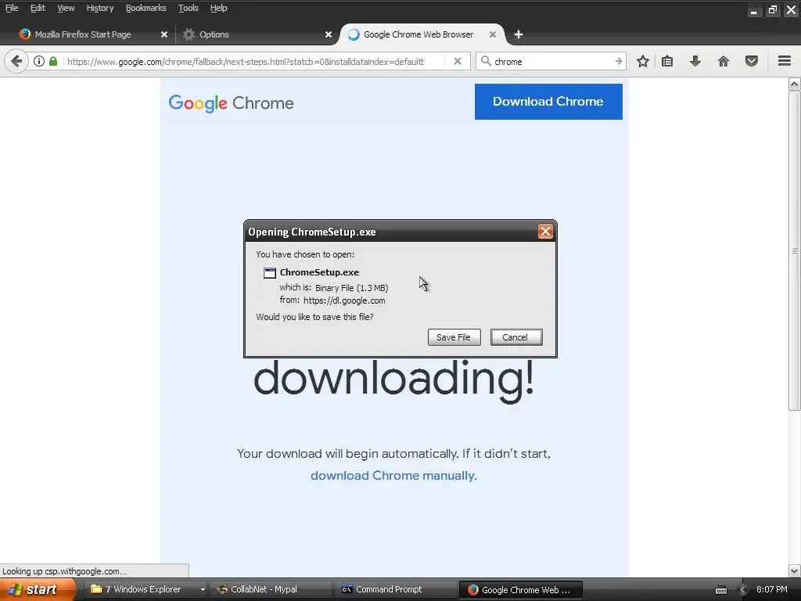This screenshot has height=601, width=801.
Task: Click the Google Chrome logo
Action: [x=231, y=103]
